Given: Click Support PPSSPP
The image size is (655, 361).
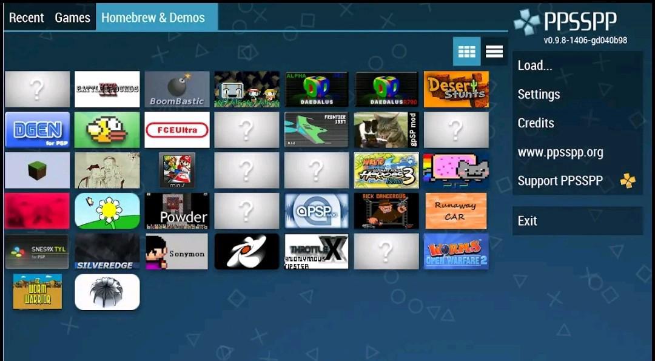Looking at the screenshot, I should (560, 180).
